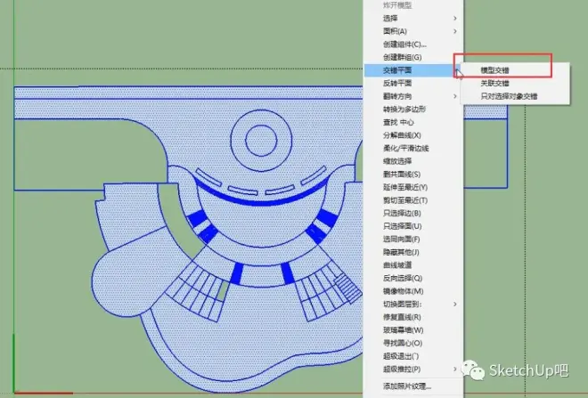
Task: Choose 关联交错 in the submenu
Action: click(515, 83)
